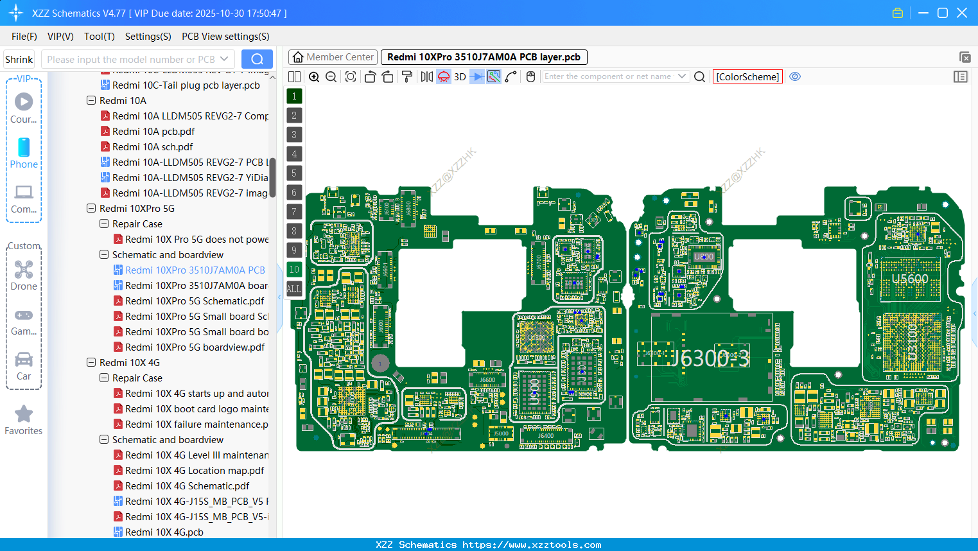Open the toolbox icon in title bar
978x551 pixels.
coord(898,13)
